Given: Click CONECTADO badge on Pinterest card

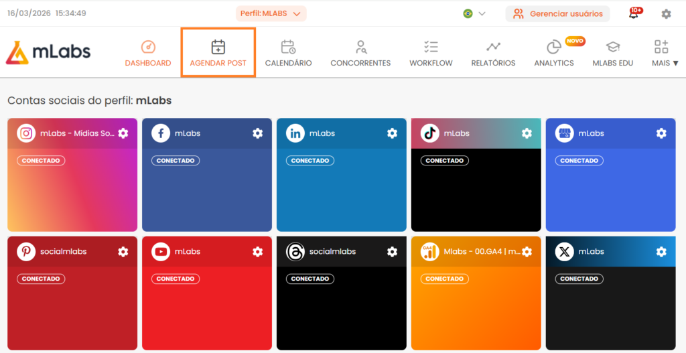Looking at the screenshot, I should [x=41, y=279].
